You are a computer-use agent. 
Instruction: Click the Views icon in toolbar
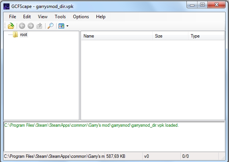pyautogui.click(x=62, y=26)
